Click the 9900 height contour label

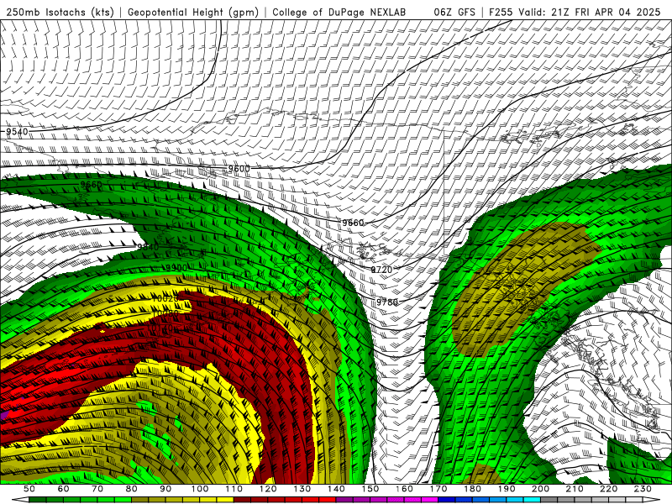click(176, 268)
